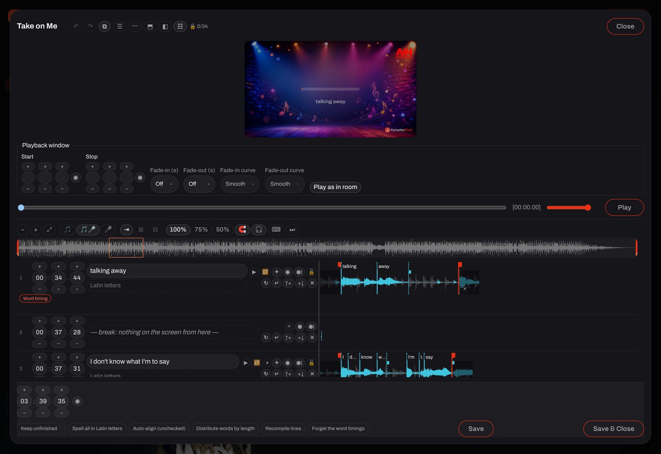The height and width of the screenshot is (454, 661).
Task: Open the Fade-in seconds dropdown
Action: click(x=164, y=184)
